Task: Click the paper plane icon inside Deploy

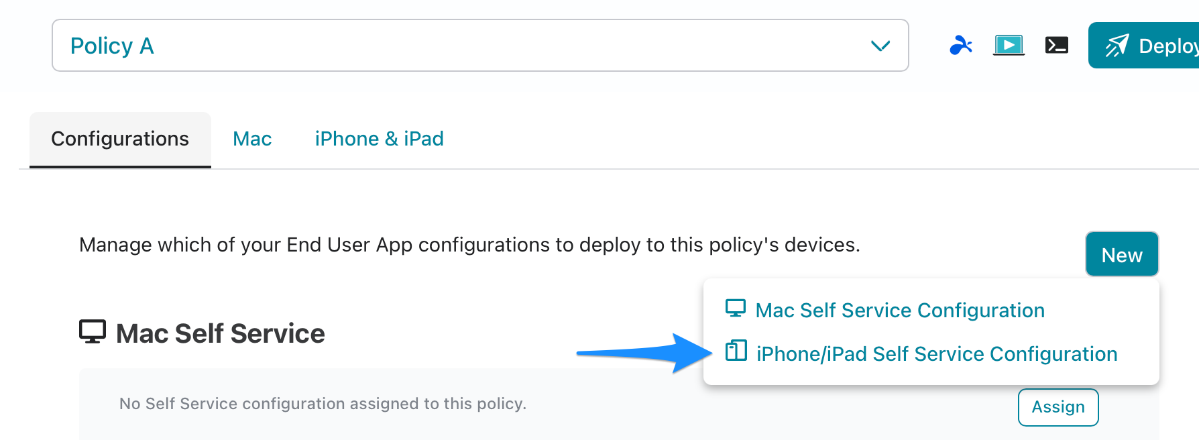Action: [x=1117, y=46]
